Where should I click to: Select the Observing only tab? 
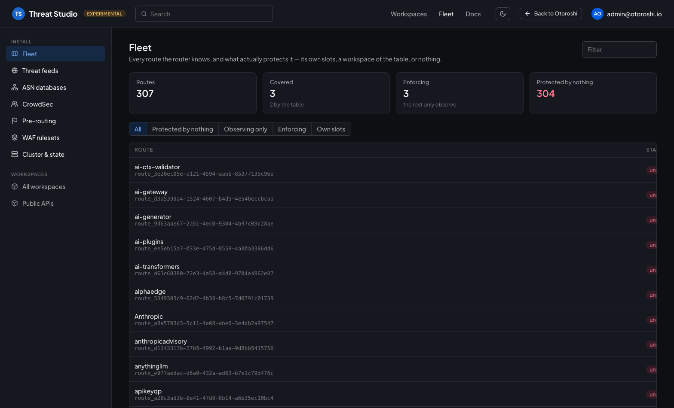[245, 129]
